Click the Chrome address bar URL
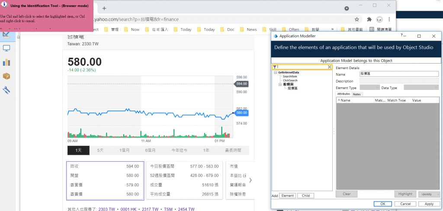The width and height of the screenshot is (443, 211). [136, 19]
